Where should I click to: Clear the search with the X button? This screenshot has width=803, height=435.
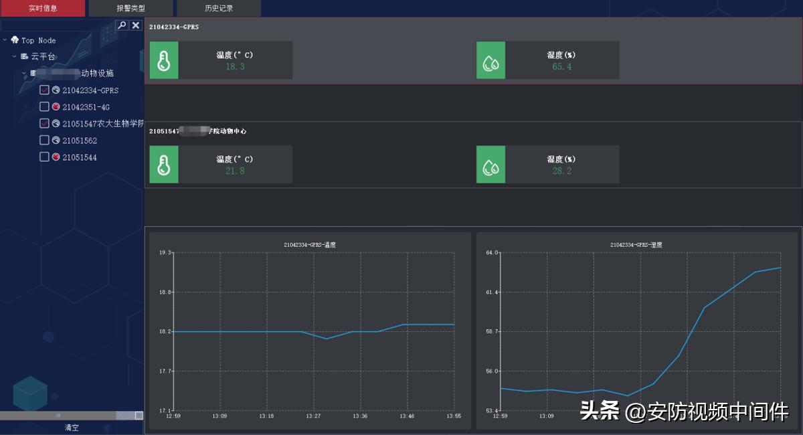136,25
